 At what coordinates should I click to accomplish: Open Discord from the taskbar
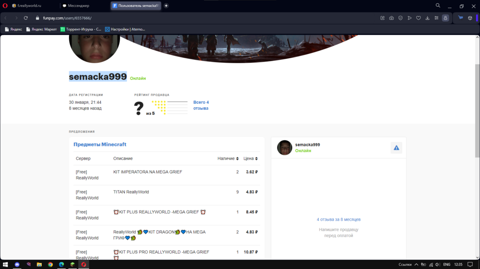click(17, 264)
